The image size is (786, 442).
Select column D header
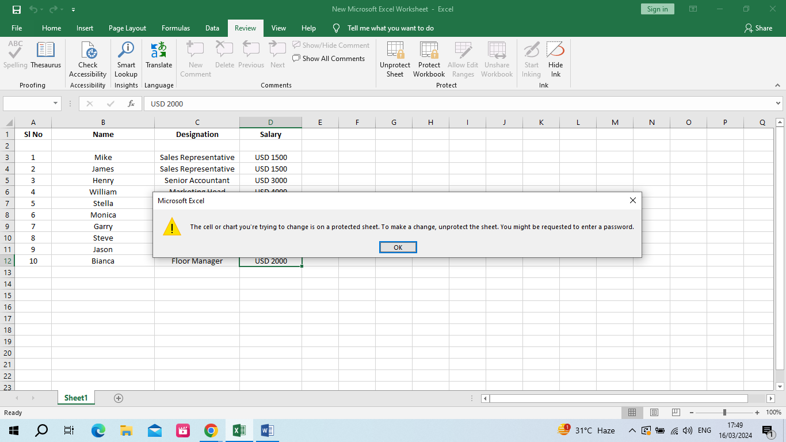270,123
